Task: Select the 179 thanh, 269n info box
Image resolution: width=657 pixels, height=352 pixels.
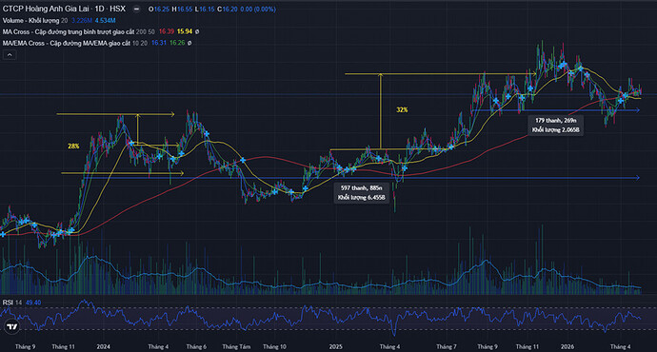Action: coord(556,126)
